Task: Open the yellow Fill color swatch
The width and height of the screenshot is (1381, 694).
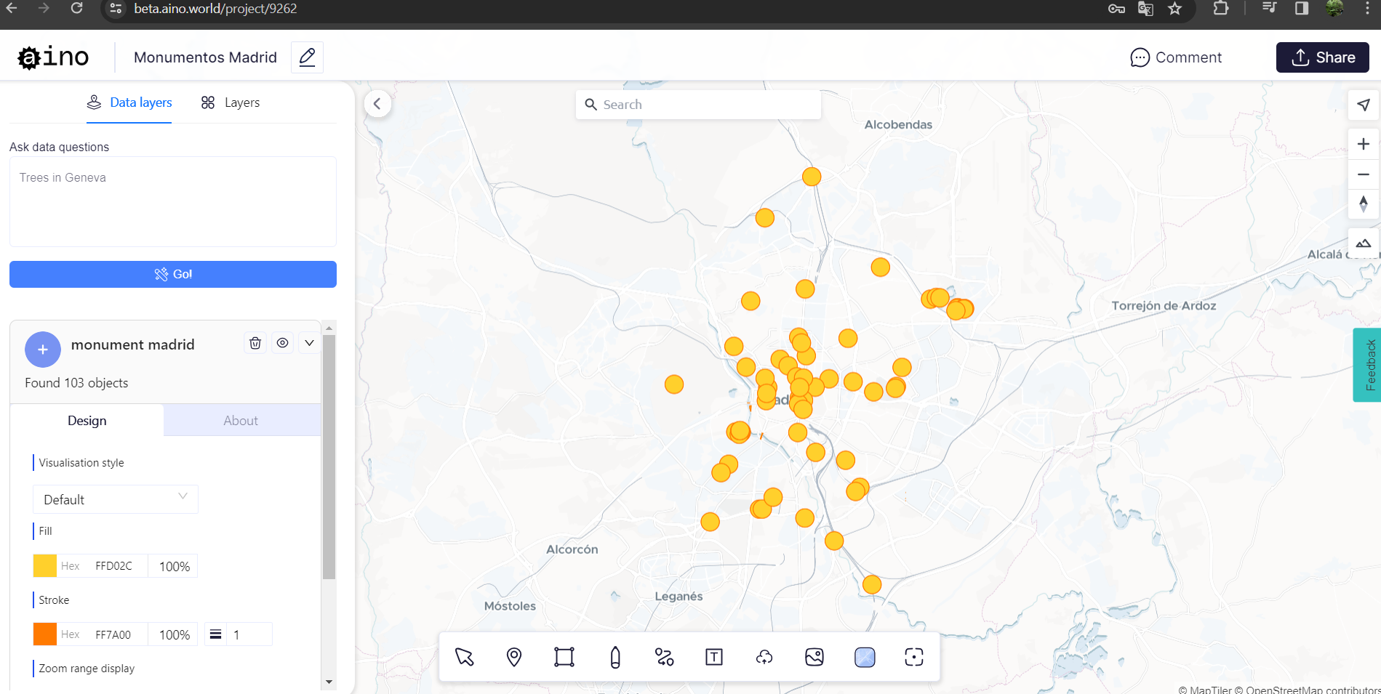Action: pyautogui.click(x=45, y=566)
